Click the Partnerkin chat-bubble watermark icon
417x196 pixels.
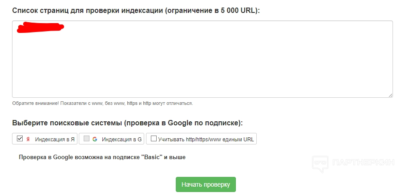(x=320, y=163)
